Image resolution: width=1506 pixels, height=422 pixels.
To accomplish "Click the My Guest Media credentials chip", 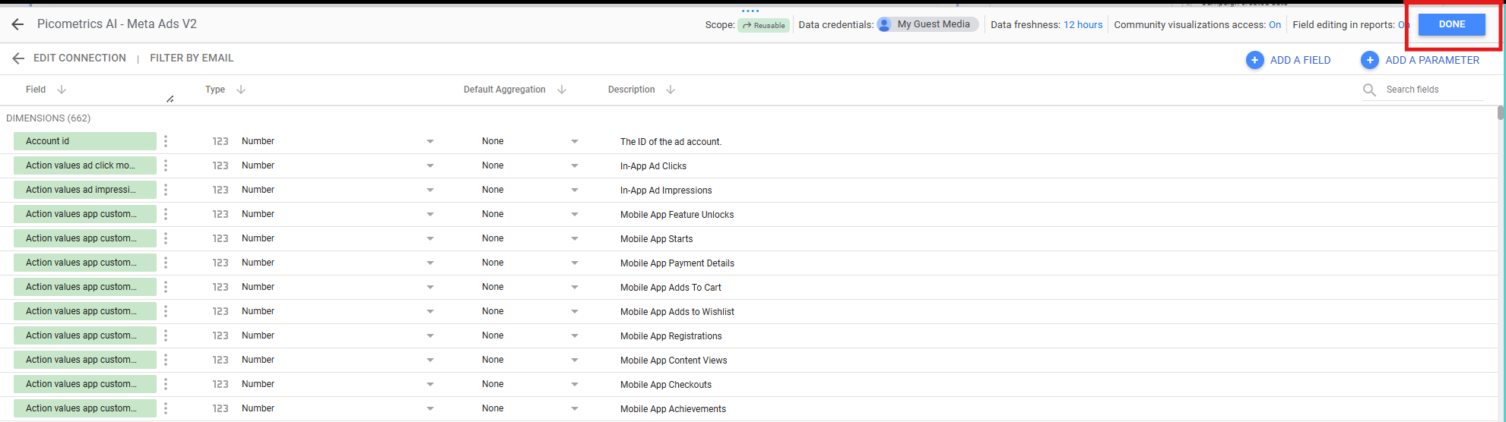I will [927, 24].
